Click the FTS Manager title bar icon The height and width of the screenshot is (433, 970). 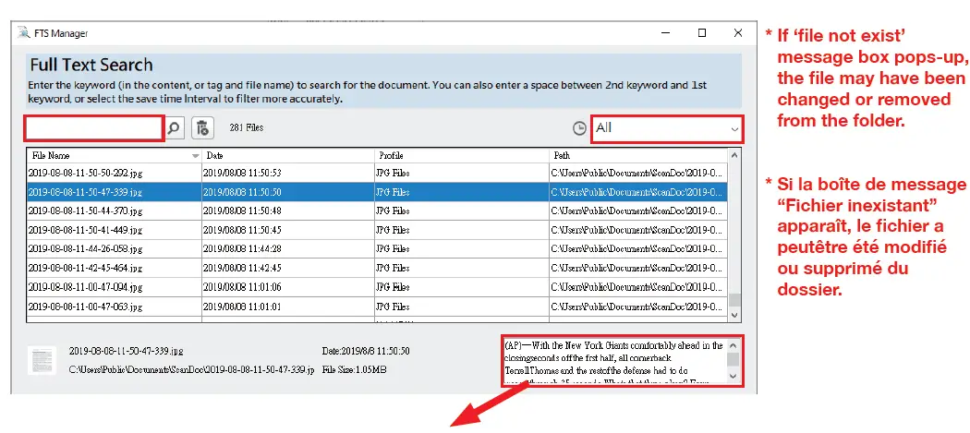tap(23, 33)
